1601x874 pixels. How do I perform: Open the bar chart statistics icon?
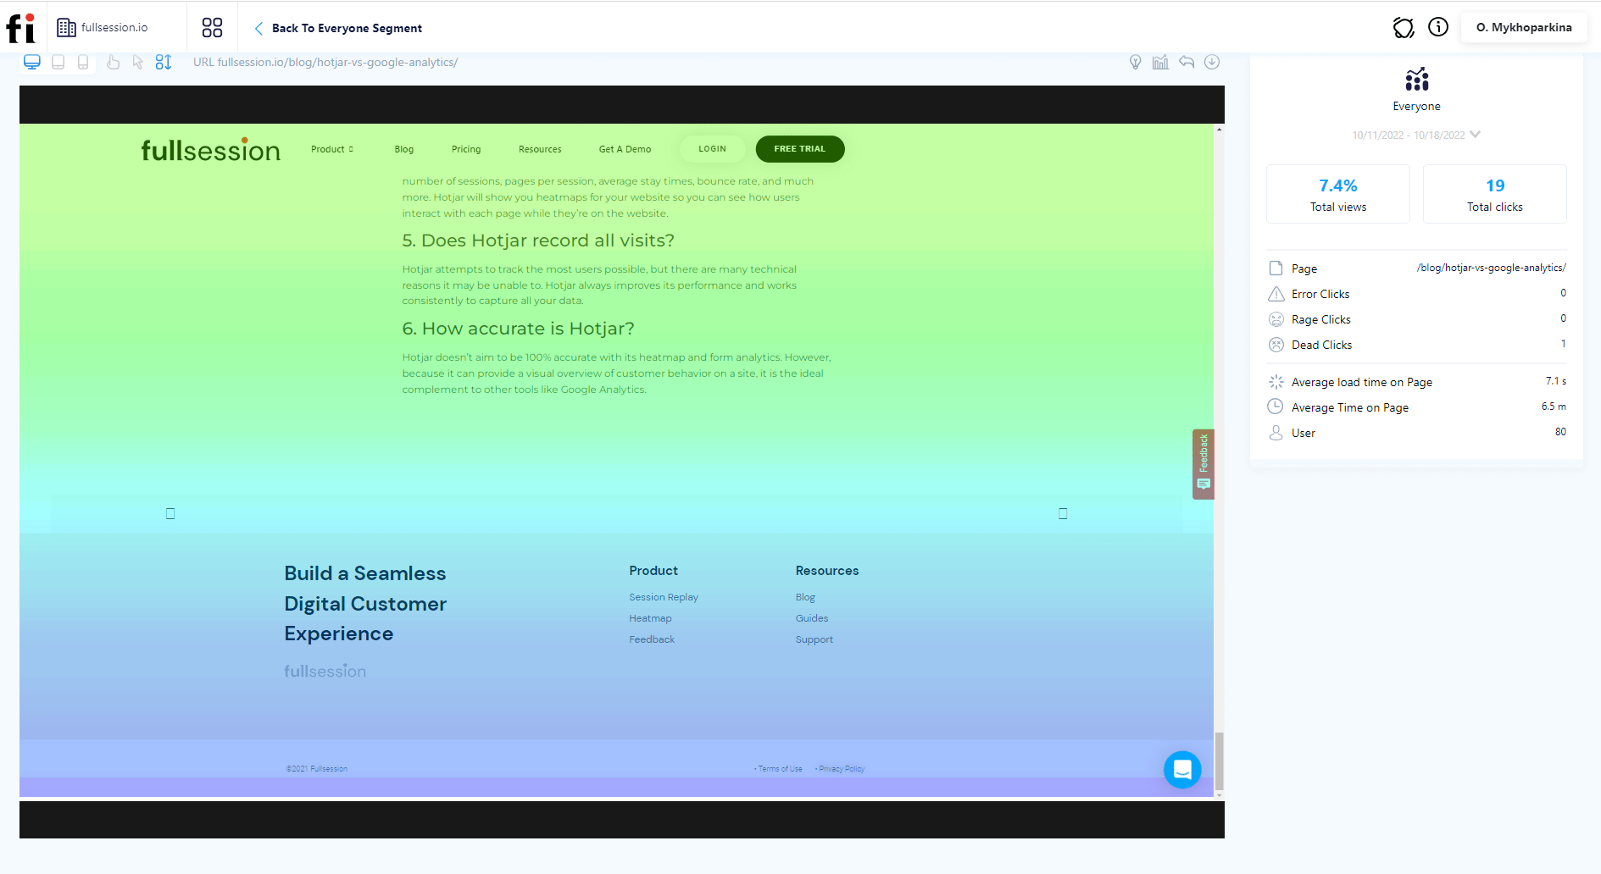[1160, 62]
